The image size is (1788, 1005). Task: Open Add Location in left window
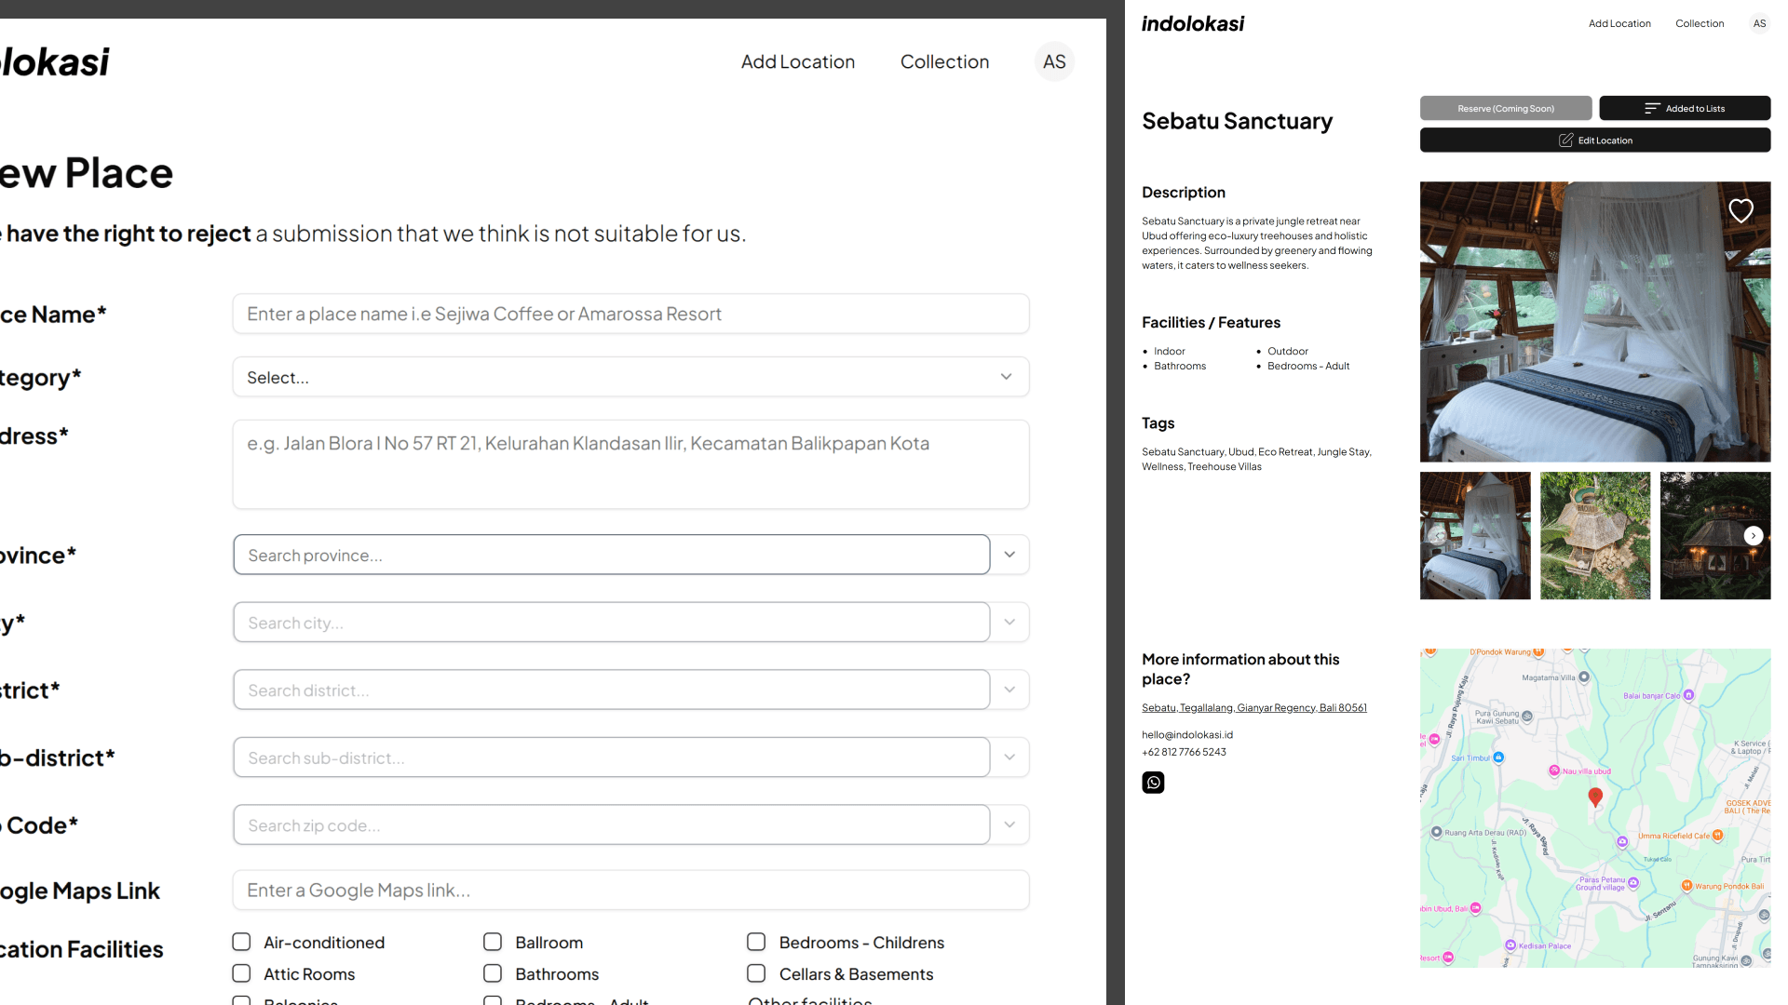click(x=798, y=61)
